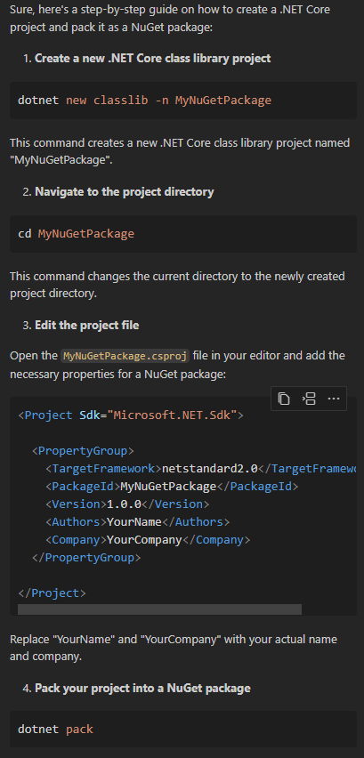Click heading 'Pack your project into a NuGet package'
Viewport: 364px width, 758px height.
click(x=142, y=688)
